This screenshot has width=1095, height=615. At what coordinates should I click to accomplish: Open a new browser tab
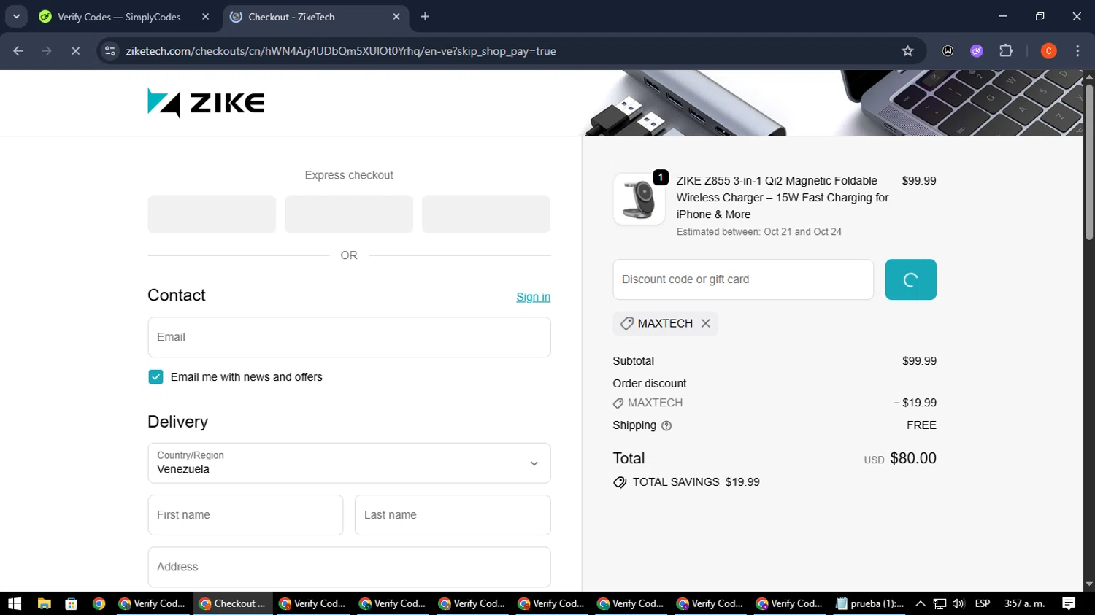(x=425, y=16)
